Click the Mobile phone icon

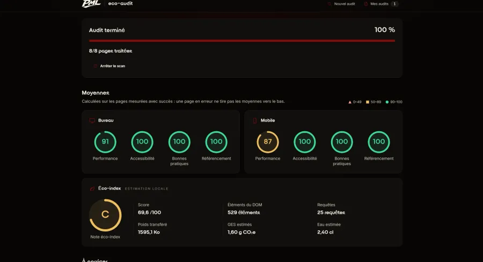coord(255,121)
